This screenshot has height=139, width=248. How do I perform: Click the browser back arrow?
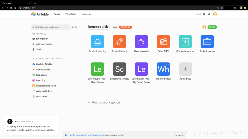[x=3, y=8]
